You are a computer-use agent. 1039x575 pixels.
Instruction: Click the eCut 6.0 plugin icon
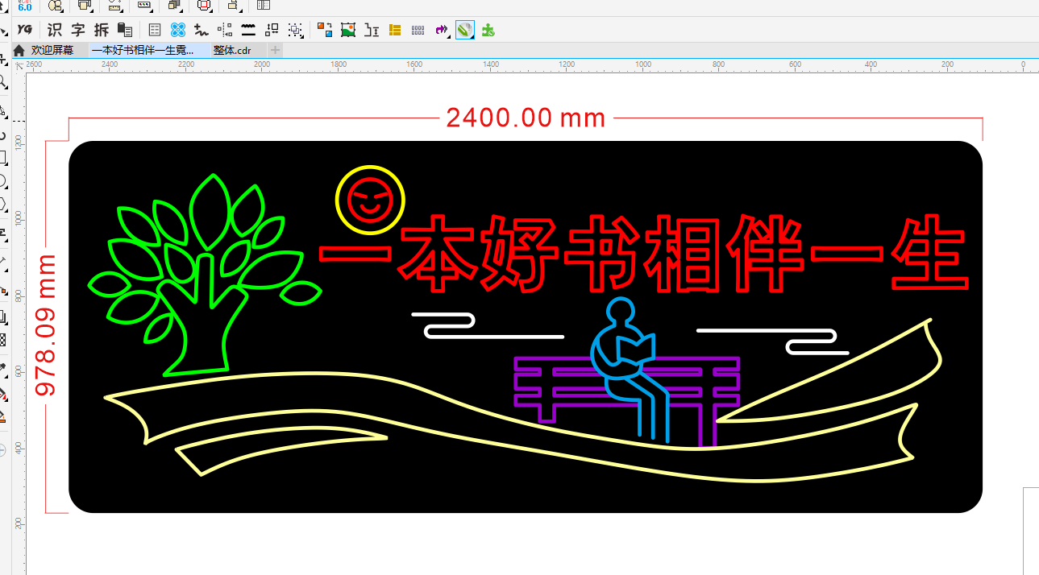click(x=25, y=5)
